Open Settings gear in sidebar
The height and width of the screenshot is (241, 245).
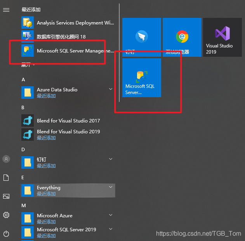tap(6, 215)
